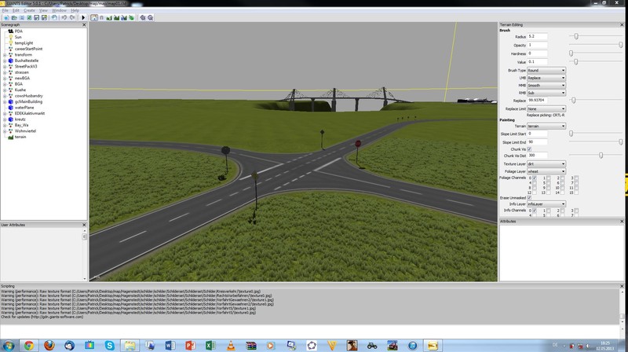Open Firefox from the taskbar

pos(49,345)
